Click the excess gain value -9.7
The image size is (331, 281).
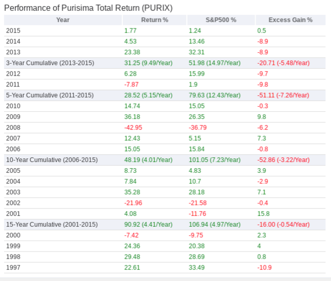[x=262, y=73]
